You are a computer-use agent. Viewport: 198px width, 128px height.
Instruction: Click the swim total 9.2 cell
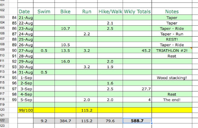click(44, 121)
